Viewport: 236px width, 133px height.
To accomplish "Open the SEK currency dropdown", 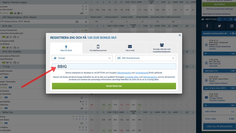I will pyautogui.click(x=146, y=58).
